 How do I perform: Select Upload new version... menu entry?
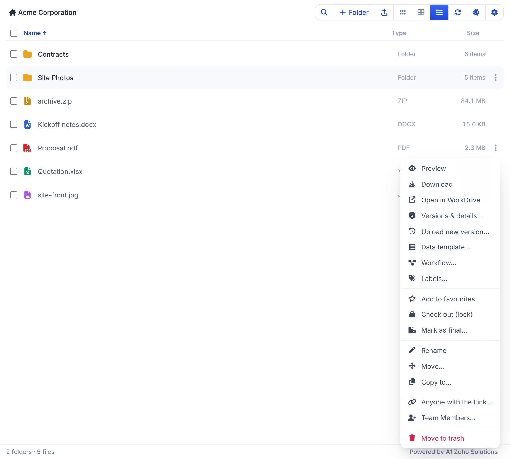tap(450, 232)
